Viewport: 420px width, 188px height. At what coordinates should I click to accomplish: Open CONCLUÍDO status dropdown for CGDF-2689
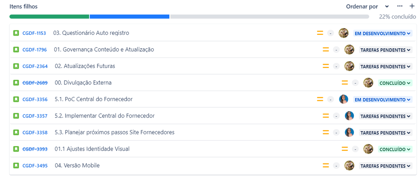(395, 83)
